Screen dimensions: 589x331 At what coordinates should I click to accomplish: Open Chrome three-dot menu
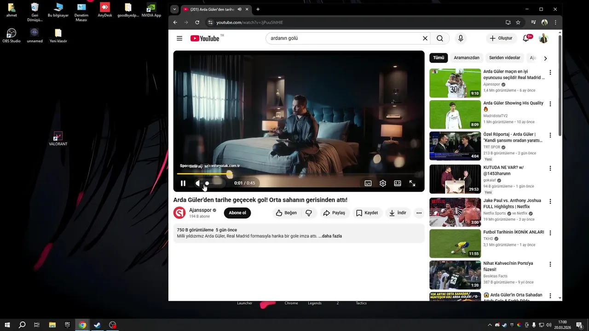click(x=555, y=22)
